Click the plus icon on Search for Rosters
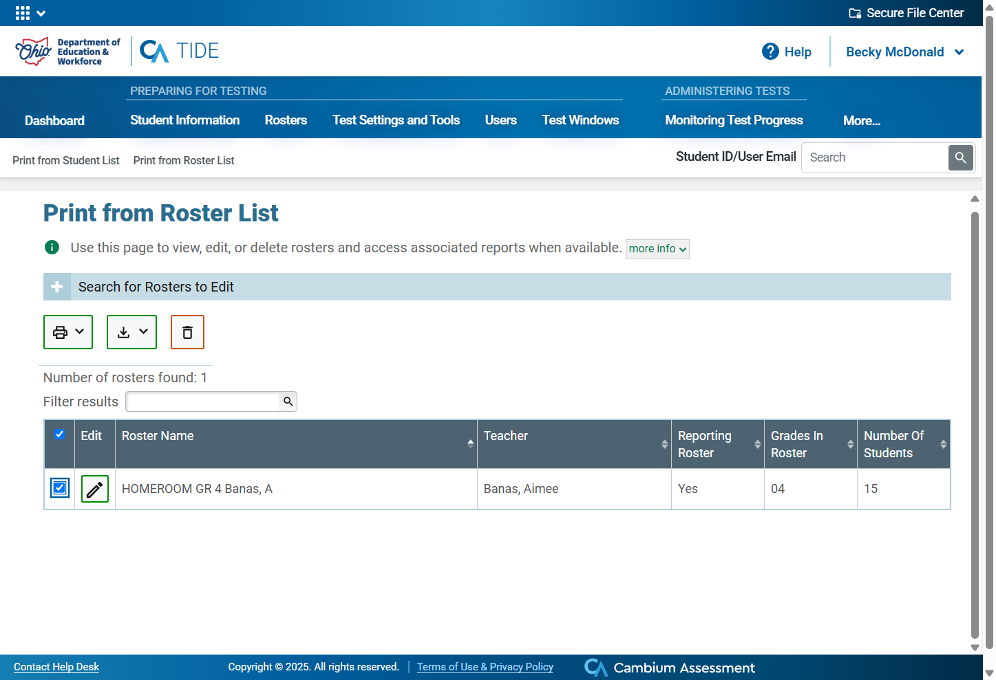The height and width of the screenshot is (680, 996). 57,287
